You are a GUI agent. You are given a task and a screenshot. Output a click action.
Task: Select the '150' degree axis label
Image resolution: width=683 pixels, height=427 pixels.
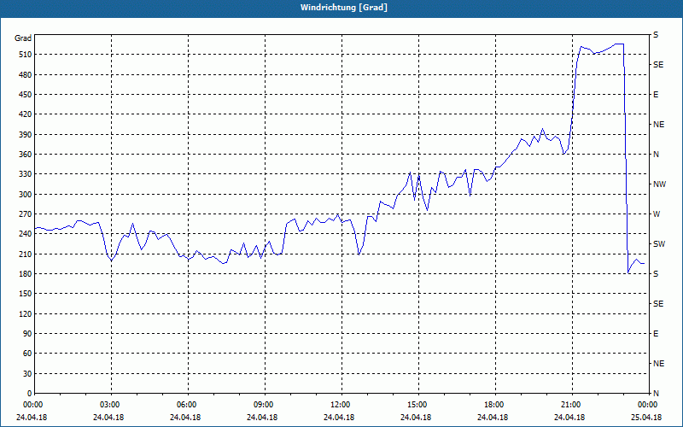[x=26, y=294]
